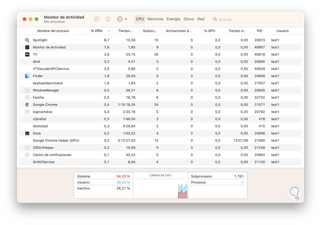Click Subprocesos count 1.761
This screenshot has width=321, height=225.
[x=239, y=176]
